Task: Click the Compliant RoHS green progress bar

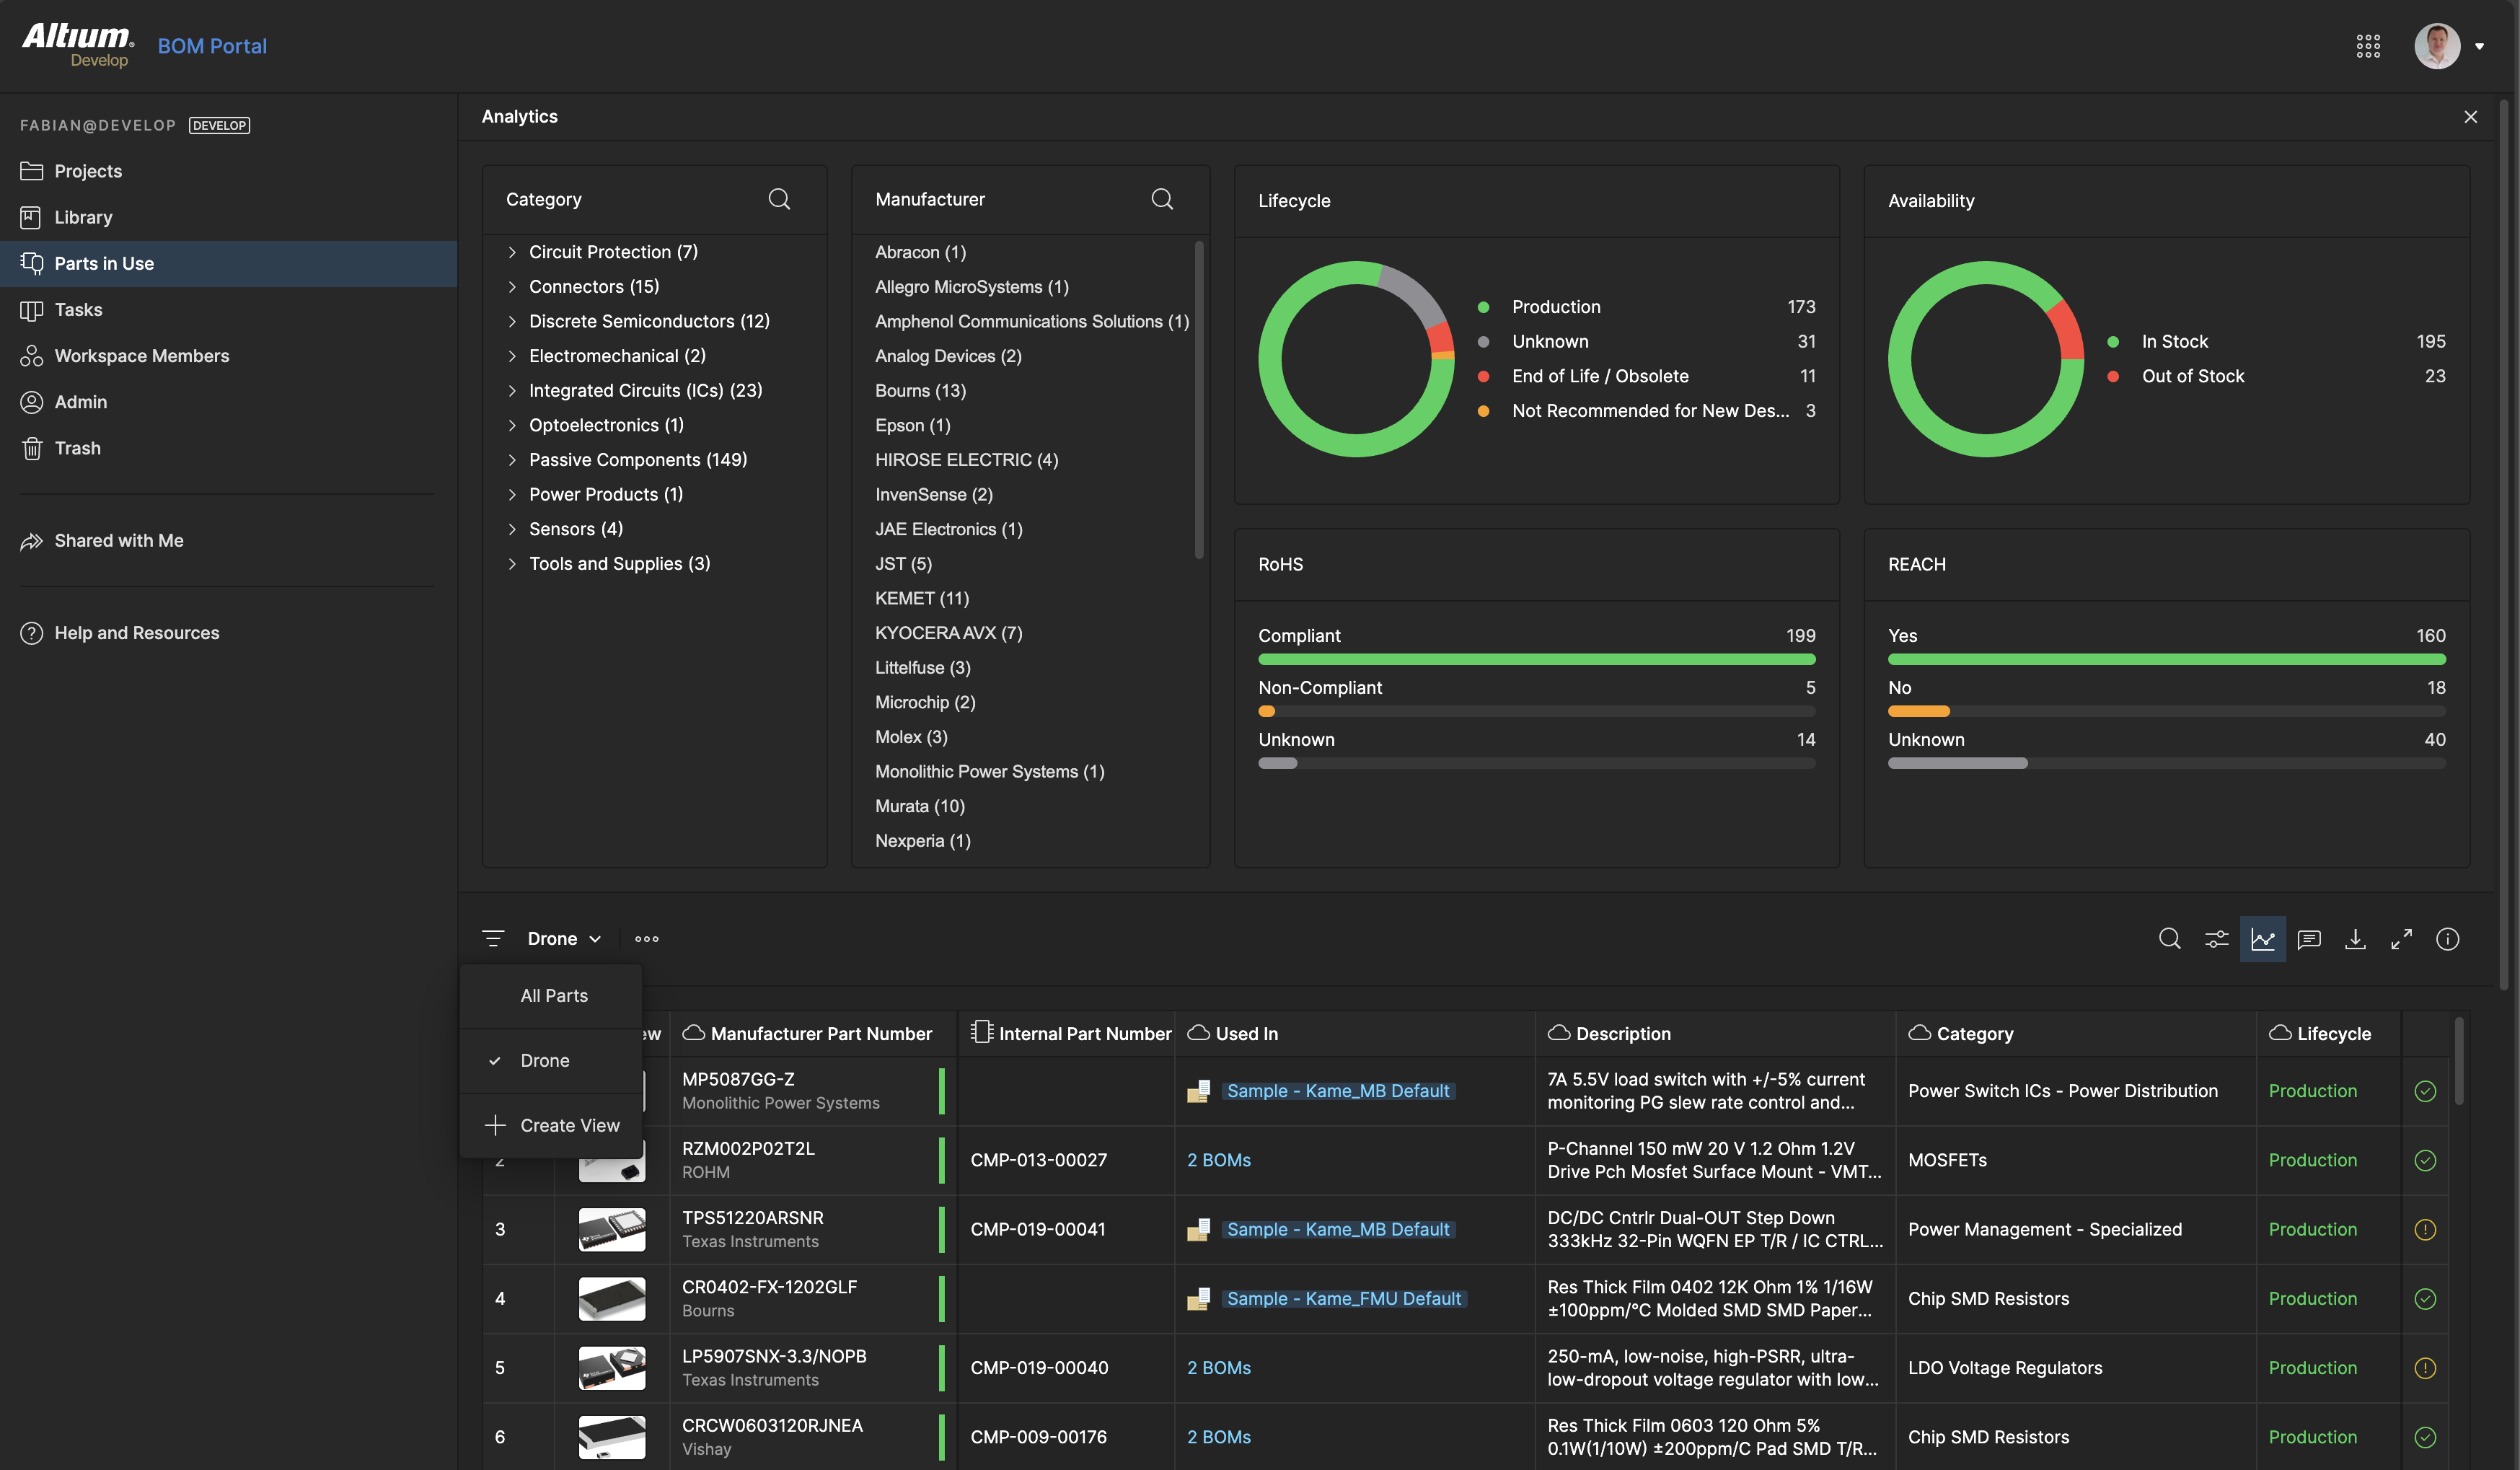Action: tap(1535, 660)
